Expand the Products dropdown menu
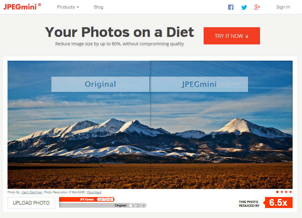302x218 pixels. click(x=68, y=7)
